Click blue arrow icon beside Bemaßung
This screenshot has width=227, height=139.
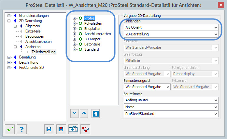(15, 57)
